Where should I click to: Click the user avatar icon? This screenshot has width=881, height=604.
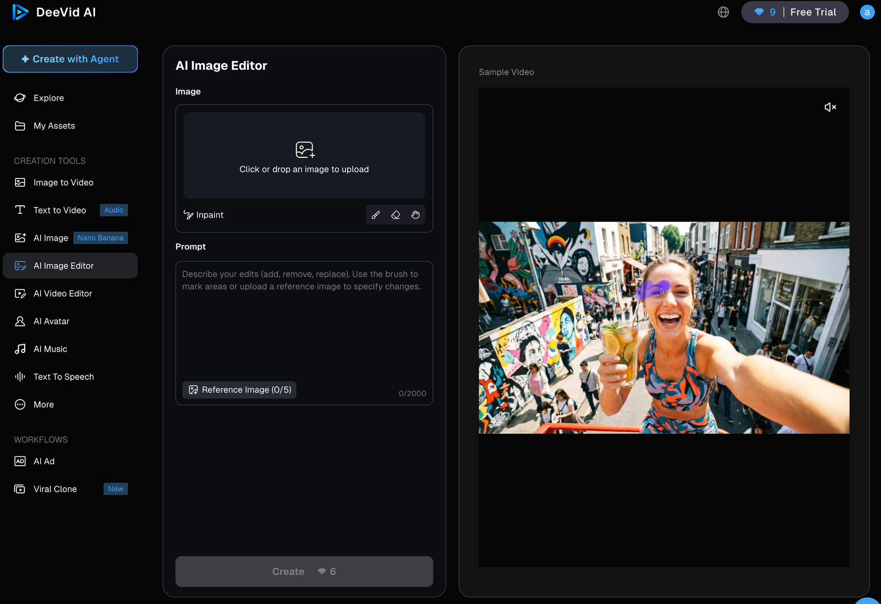tap(866, 12)
